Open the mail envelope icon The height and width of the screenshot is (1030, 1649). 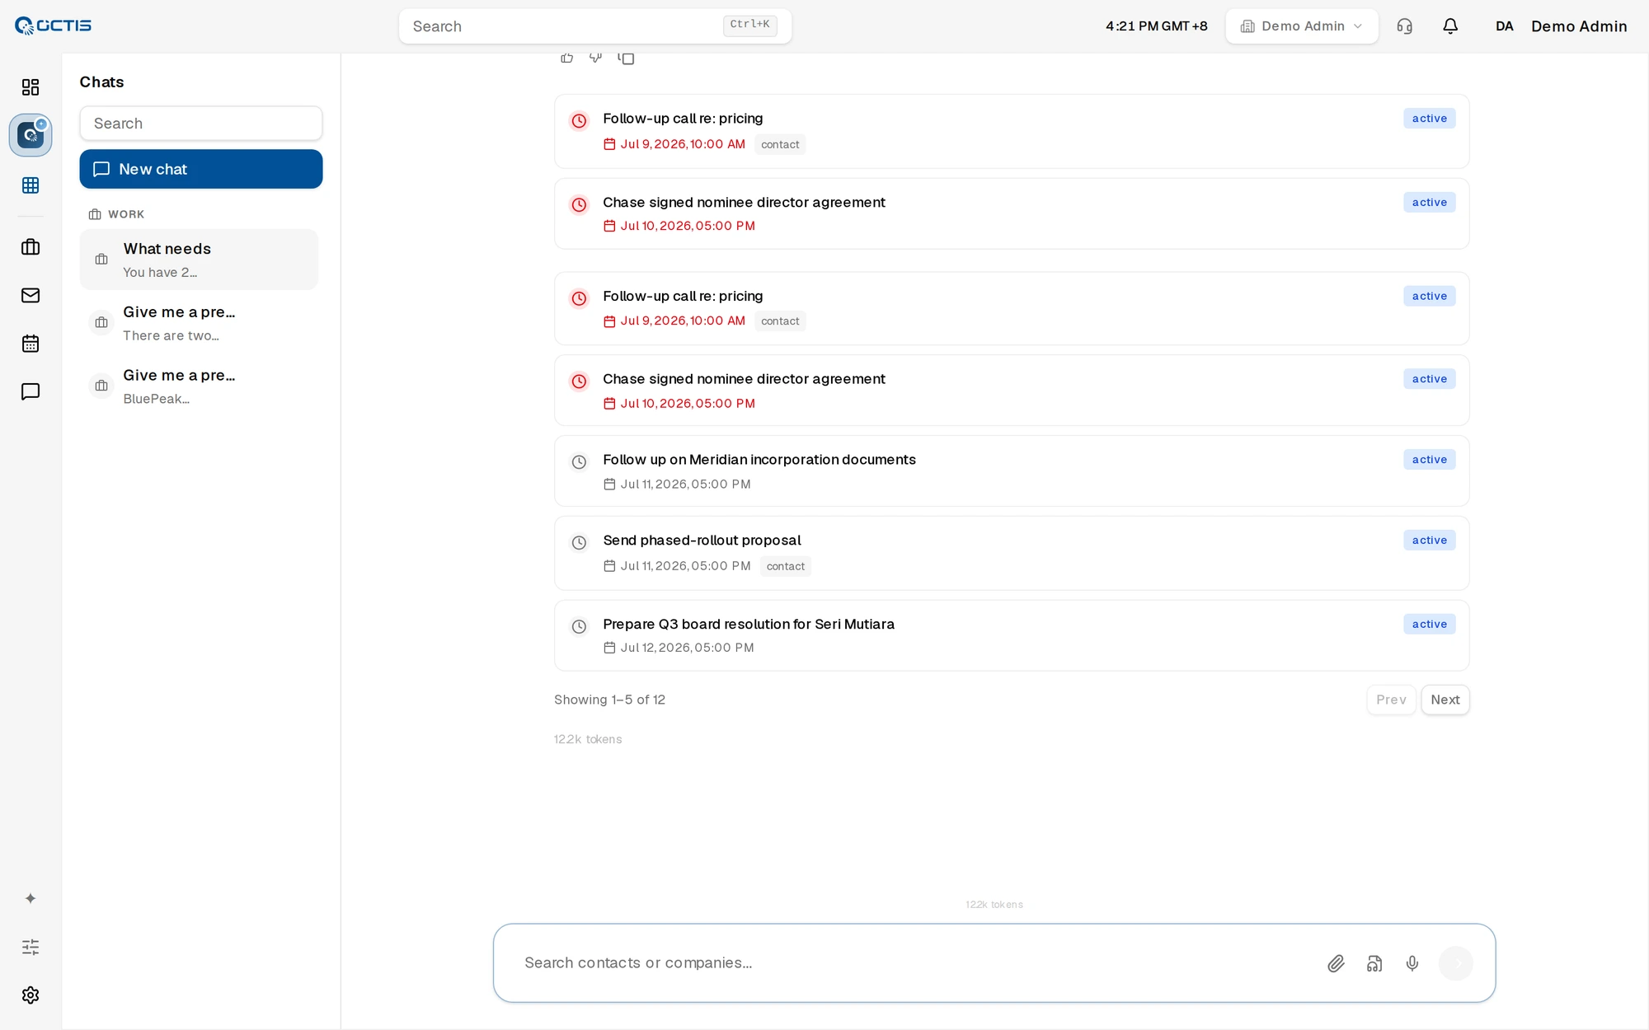[31, 295]
